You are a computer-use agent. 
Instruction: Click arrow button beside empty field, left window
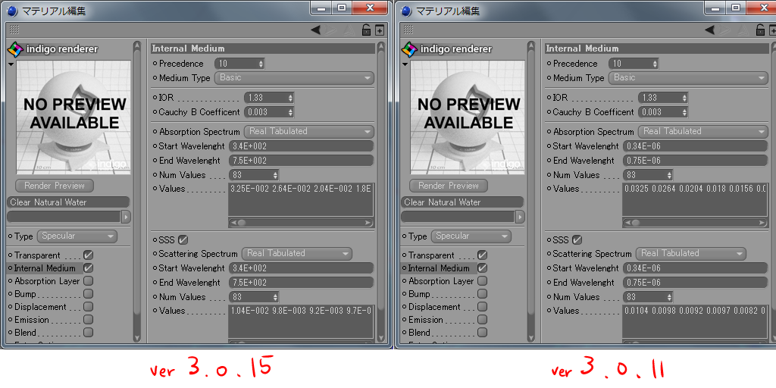pyautogui.click(x=126, y=217)
